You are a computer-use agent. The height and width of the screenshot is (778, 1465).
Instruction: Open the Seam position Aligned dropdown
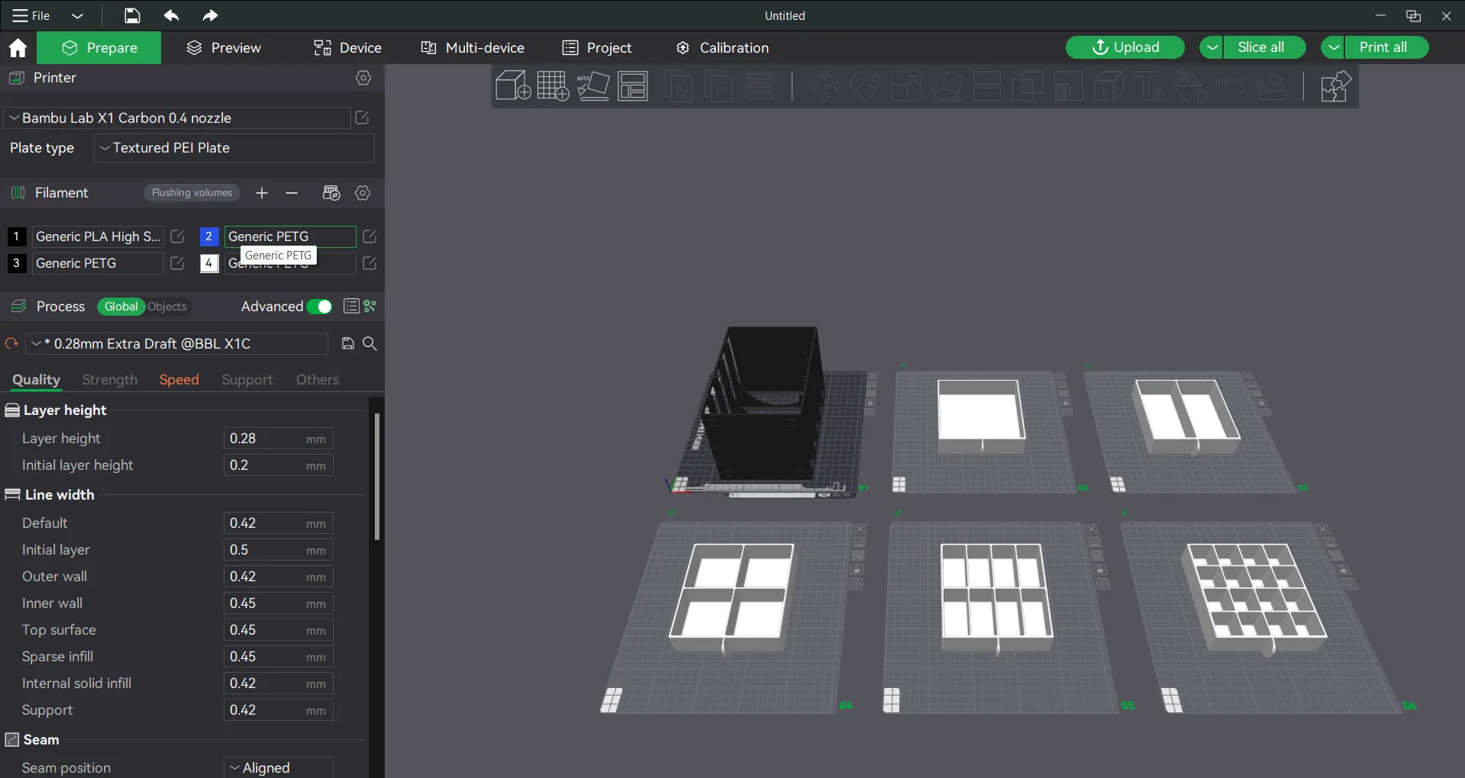click(x=278, y=767)
